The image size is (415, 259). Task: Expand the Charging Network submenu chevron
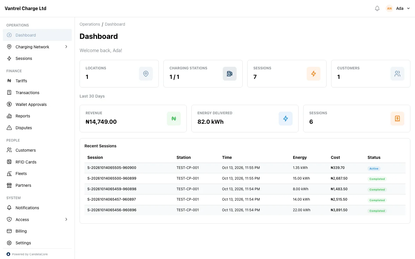(x=66, y=47)
